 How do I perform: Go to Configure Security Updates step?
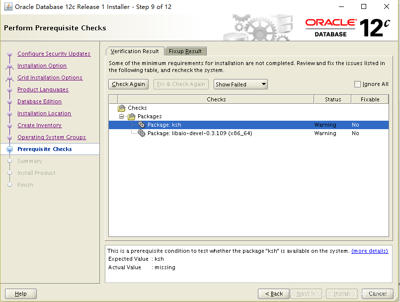tap(54, 54)
